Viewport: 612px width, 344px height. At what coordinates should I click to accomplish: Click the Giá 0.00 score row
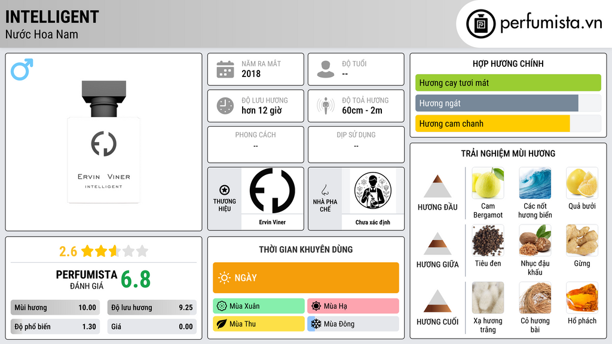pos(152,327)
